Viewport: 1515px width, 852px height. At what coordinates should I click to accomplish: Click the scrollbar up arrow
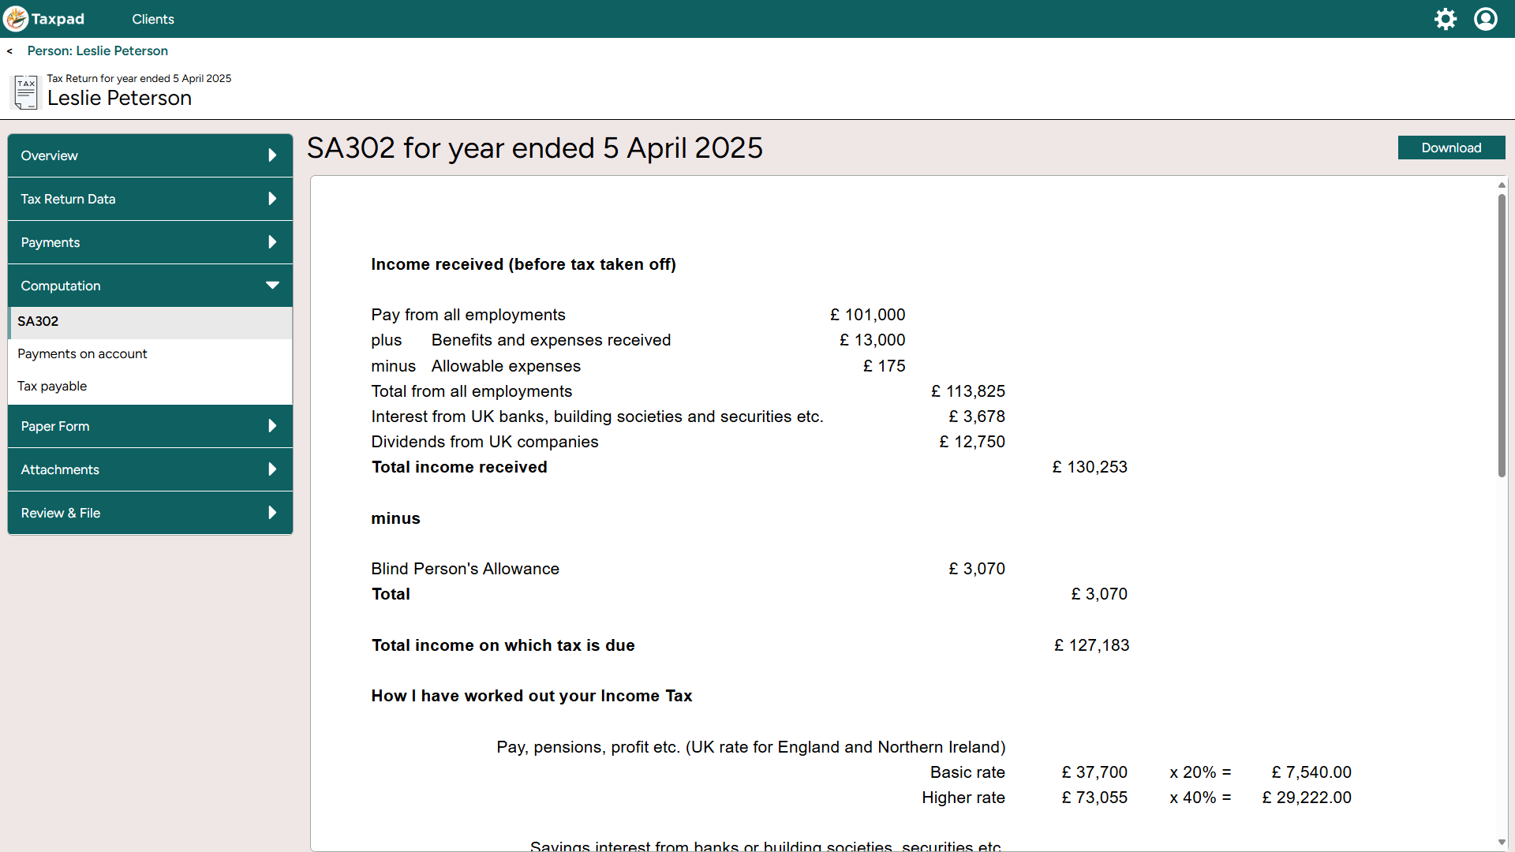point(1502,185)
